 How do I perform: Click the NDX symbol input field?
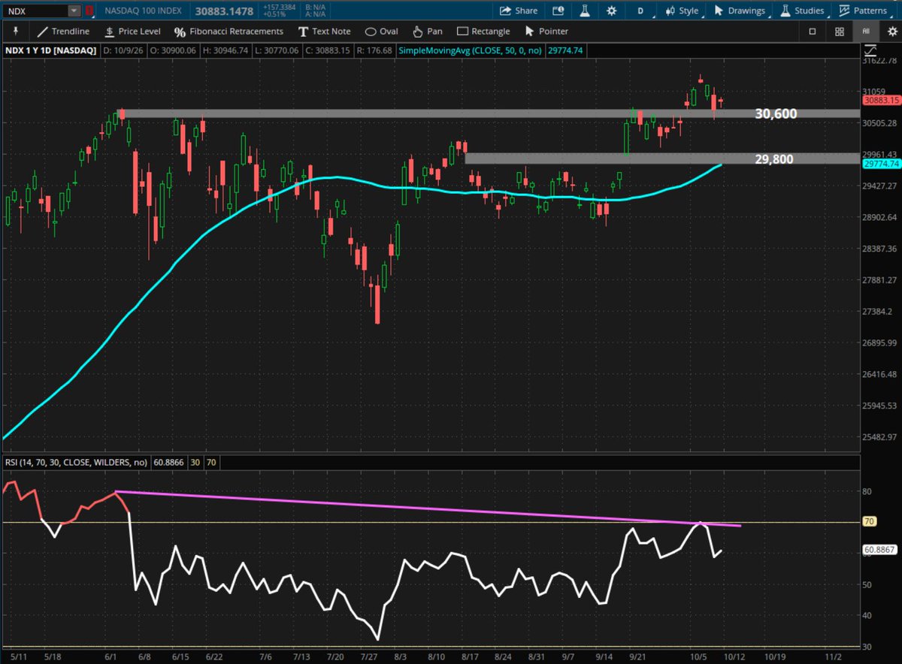point(35,11)
